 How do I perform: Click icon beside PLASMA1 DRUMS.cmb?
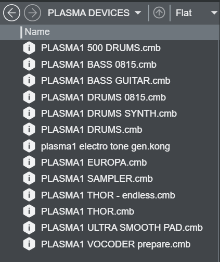click(29, 130)
